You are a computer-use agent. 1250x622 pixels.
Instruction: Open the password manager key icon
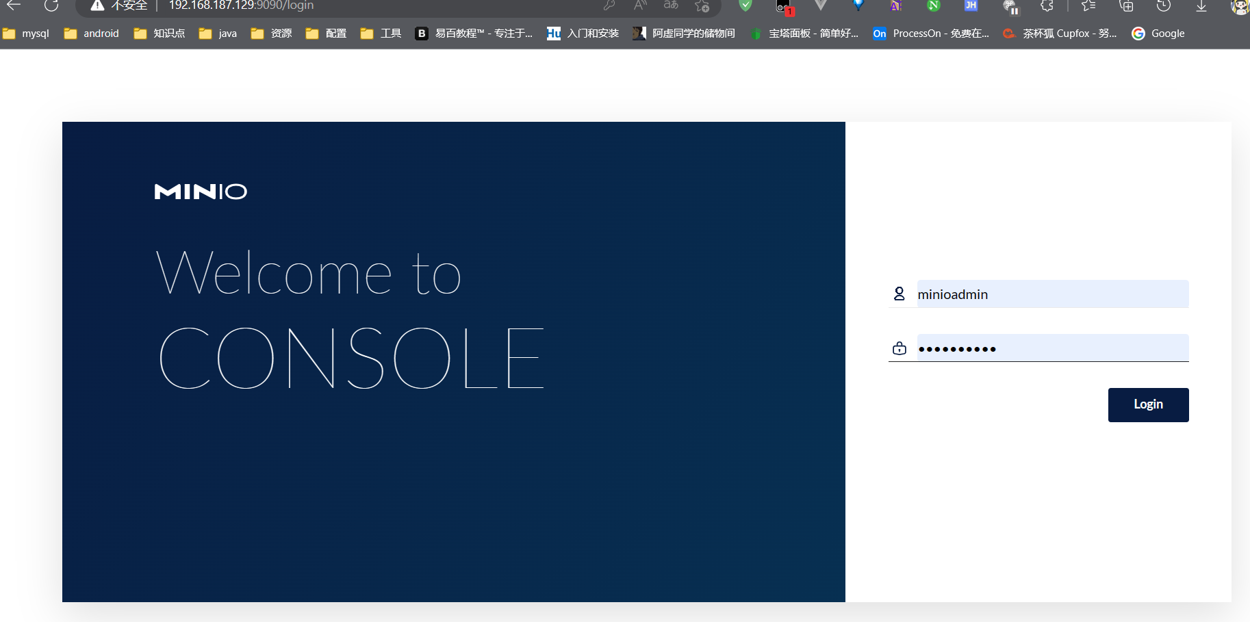(x=608, y=6)
